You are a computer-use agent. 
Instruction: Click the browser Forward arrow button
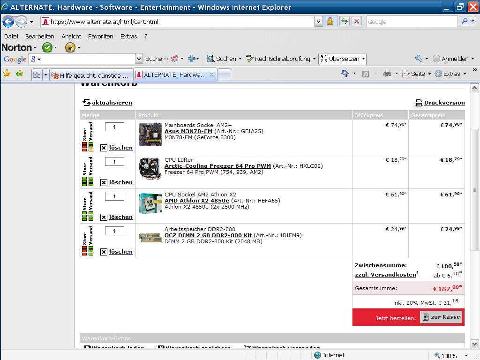[x=21, y=22]
